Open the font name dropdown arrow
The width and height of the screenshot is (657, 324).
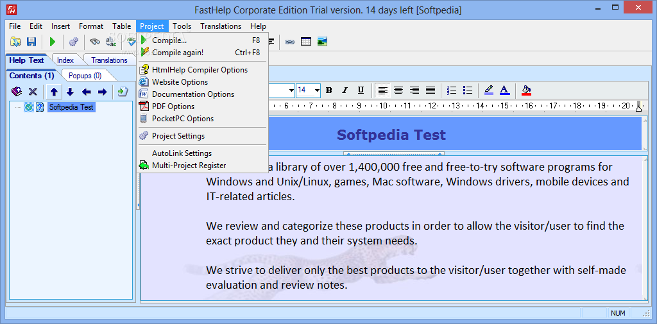291,90
